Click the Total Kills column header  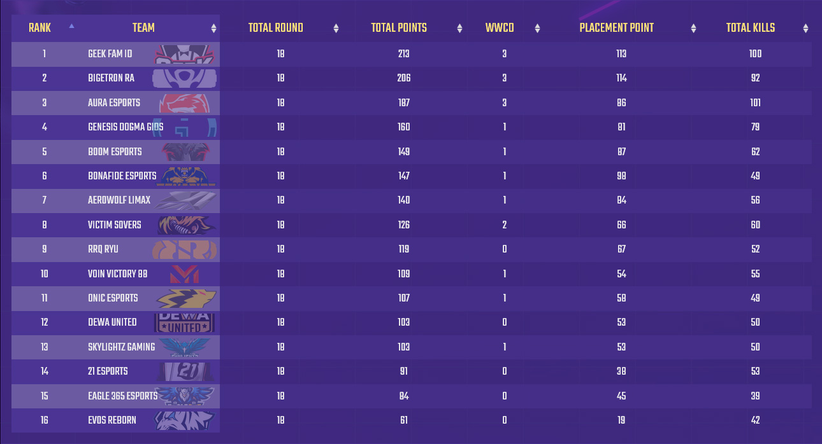click(x=751, y=28)
